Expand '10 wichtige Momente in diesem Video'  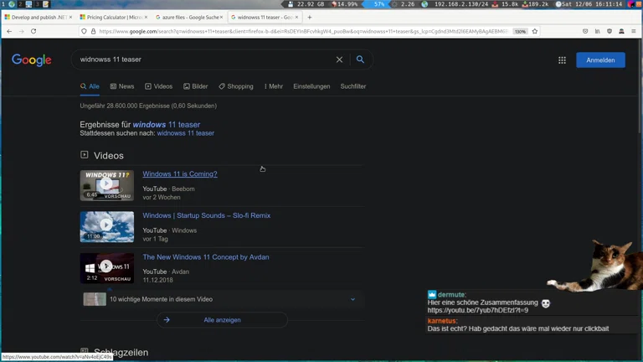[x=222, y=299]
